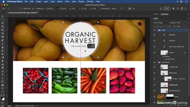Open the Interpolation Bicubic dropdown
This screenshot has height=107, width=190.
pyautogui.click(x=115, y=9)
